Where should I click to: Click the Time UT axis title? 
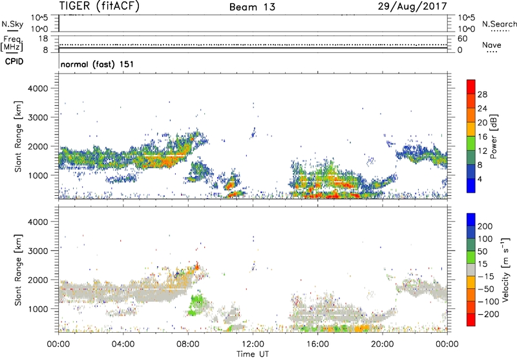pyautogui.click(x=253, y=354)
